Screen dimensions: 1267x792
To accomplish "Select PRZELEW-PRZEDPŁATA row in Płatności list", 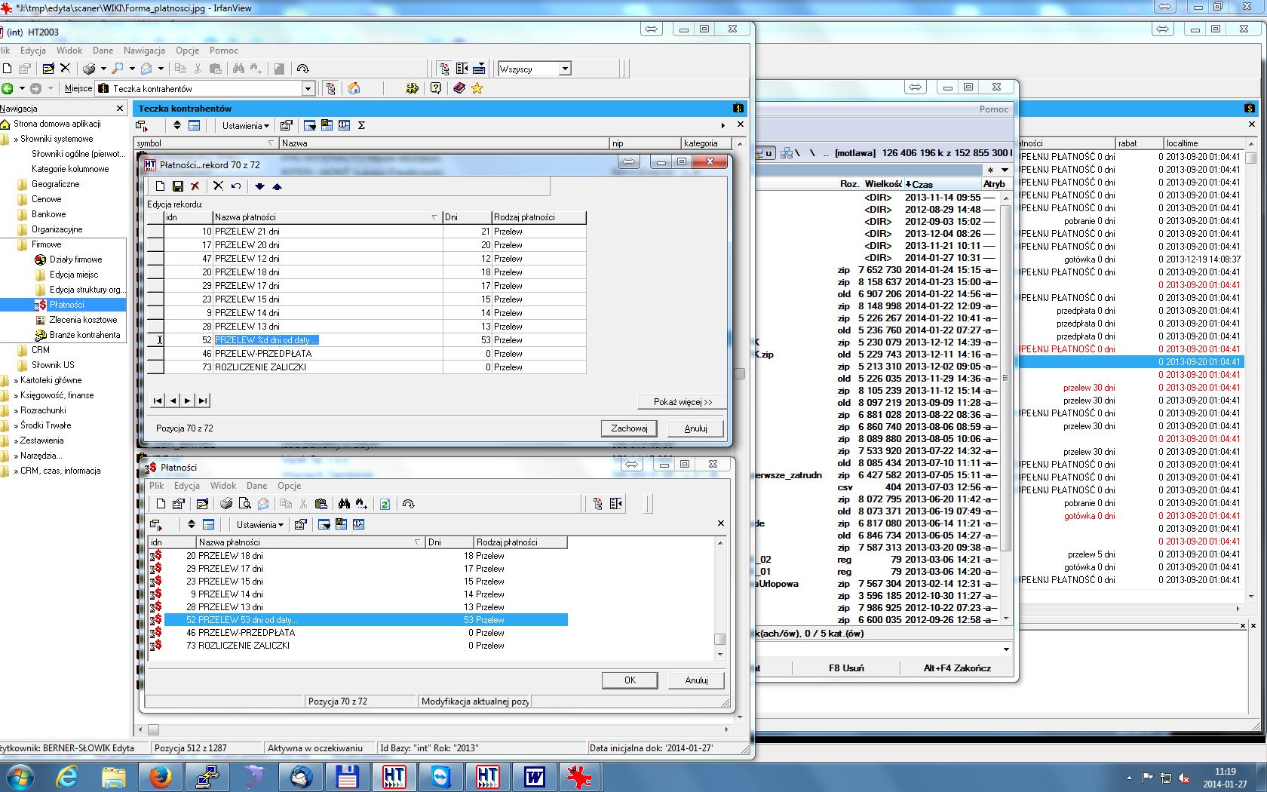I will [358, 633].
